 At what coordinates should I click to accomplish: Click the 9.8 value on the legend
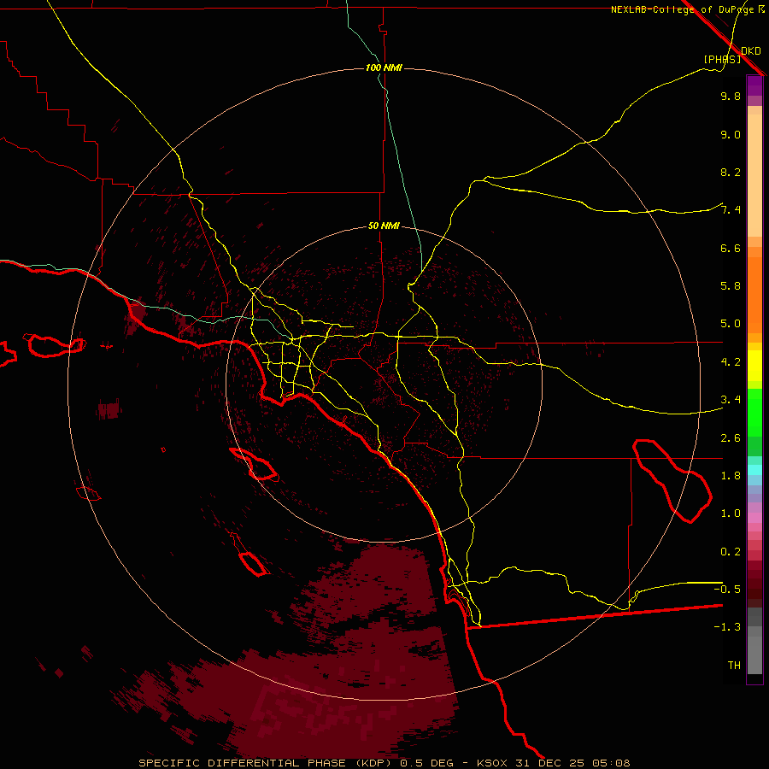click(x=731, y=96)
